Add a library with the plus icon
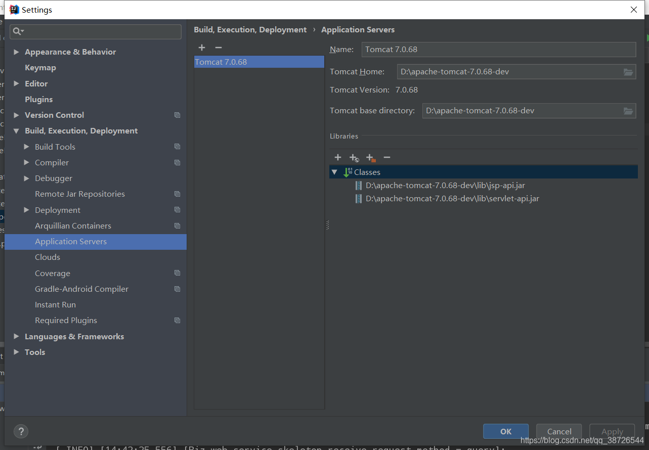The height and width of the screenshot is (450, 649). 338,158
